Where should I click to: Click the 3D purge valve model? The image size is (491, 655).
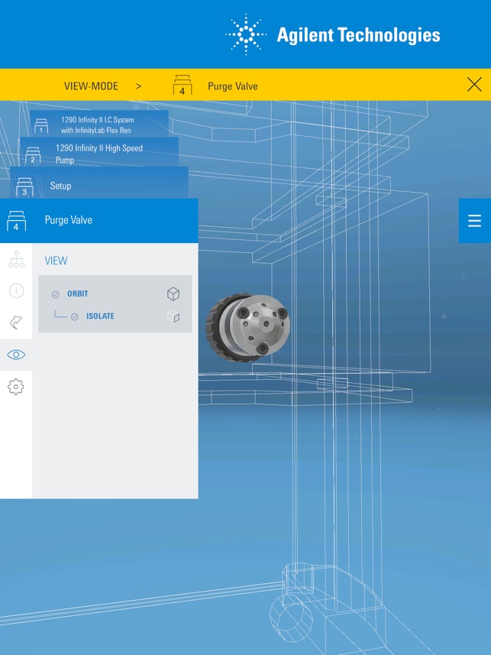pos(247,327)
